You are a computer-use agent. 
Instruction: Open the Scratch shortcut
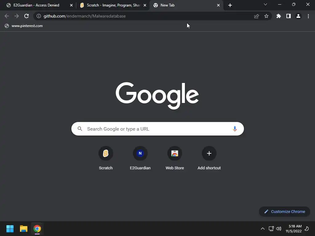pos(106,158)
